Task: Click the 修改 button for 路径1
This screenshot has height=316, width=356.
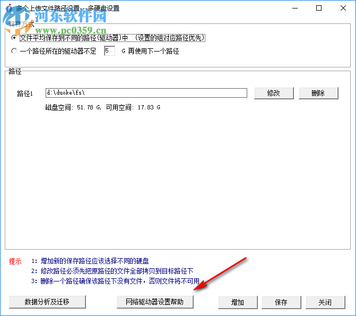Action: [274, 93]
